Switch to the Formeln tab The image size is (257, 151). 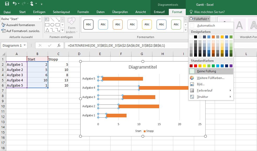[83, 12]
